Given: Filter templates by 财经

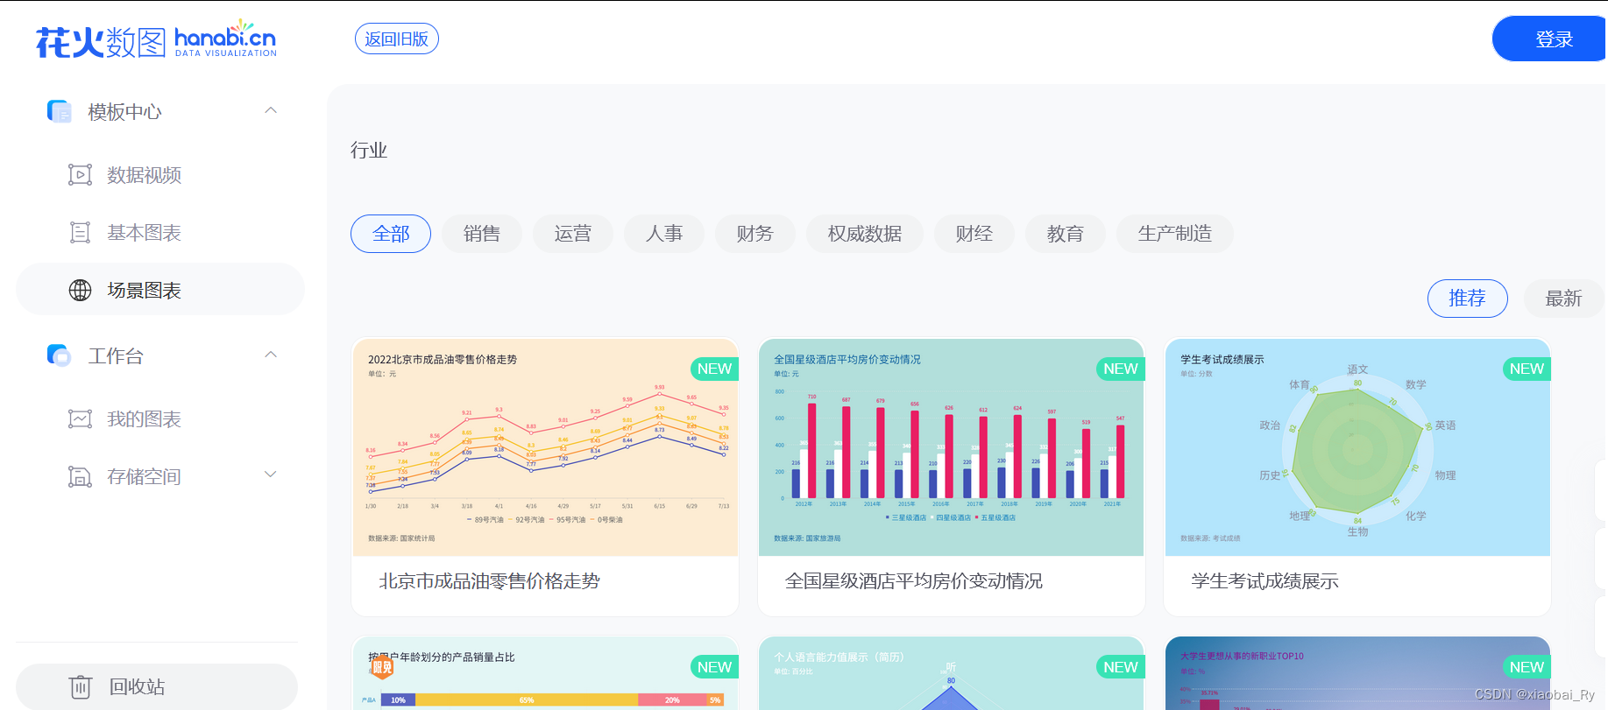Looking at the screenshot, I should [974, 234].
